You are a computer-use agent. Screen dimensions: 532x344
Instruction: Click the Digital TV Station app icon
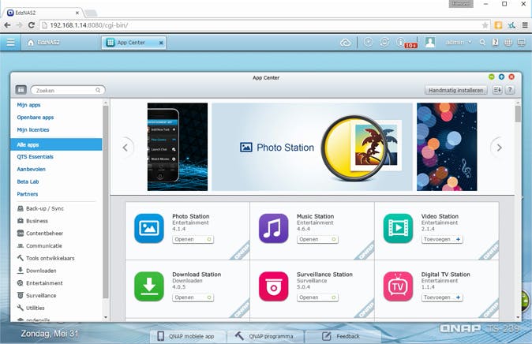[x=398, y=286]
